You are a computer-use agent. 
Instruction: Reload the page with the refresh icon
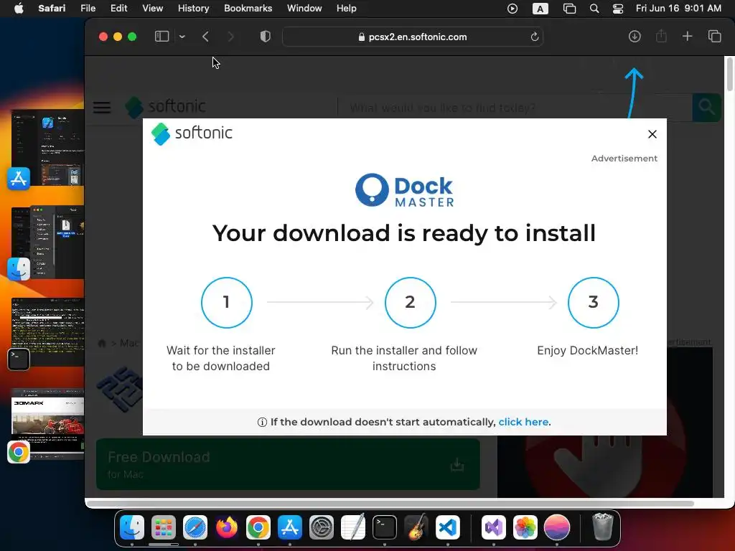point(534,37)
